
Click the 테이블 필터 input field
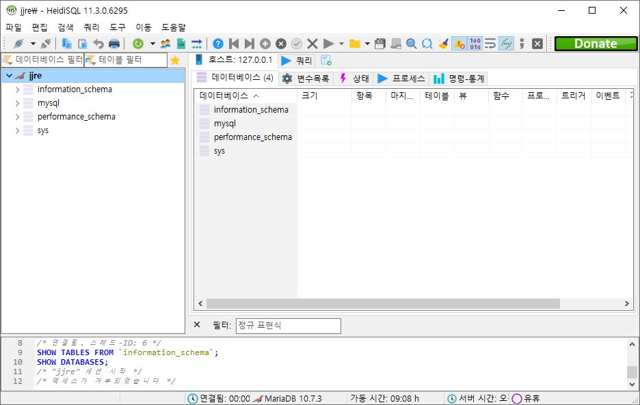coord(126,60)
